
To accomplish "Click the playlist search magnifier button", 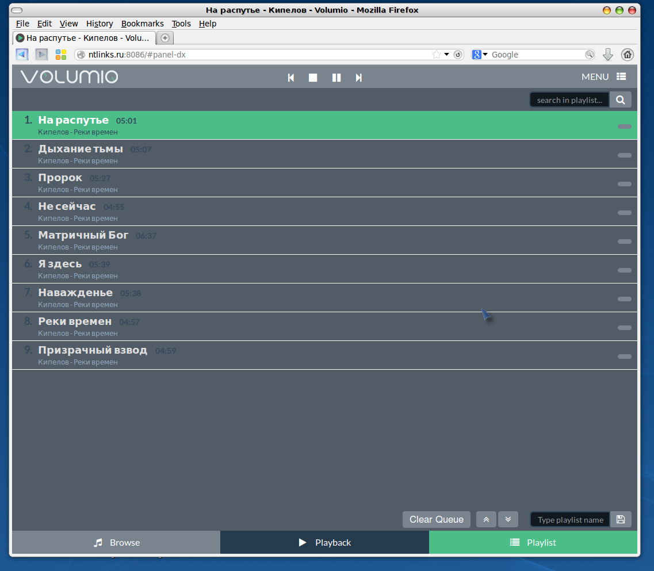I will click(x=620, y=100).
